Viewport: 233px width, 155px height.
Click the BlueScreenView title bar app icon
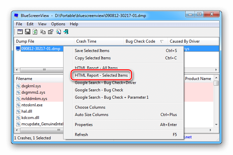pos(16,16)
